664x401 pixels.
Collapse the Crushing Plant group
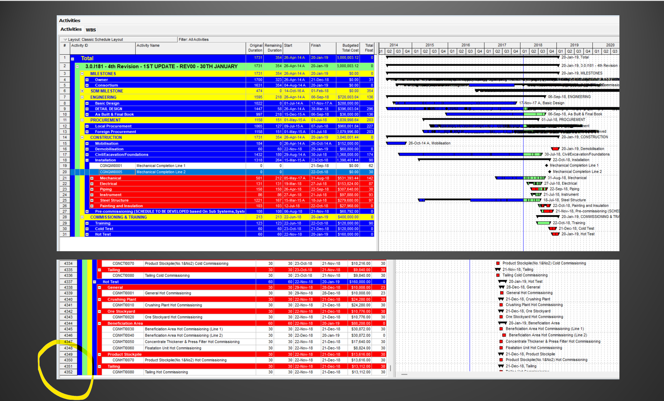[x=99, y=300]
